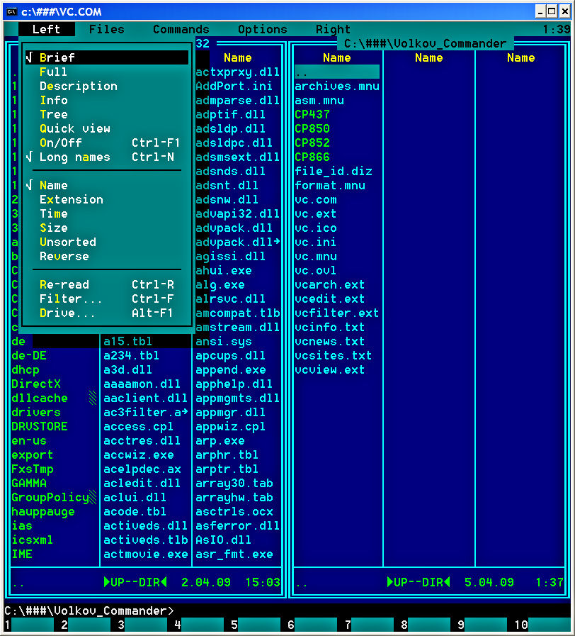This screenshot has width=575, height=636.
Task: Select the dllcache folder
Action: click(x=40, y=398)
